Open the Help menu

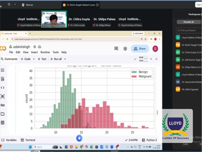tap(64, 52)
